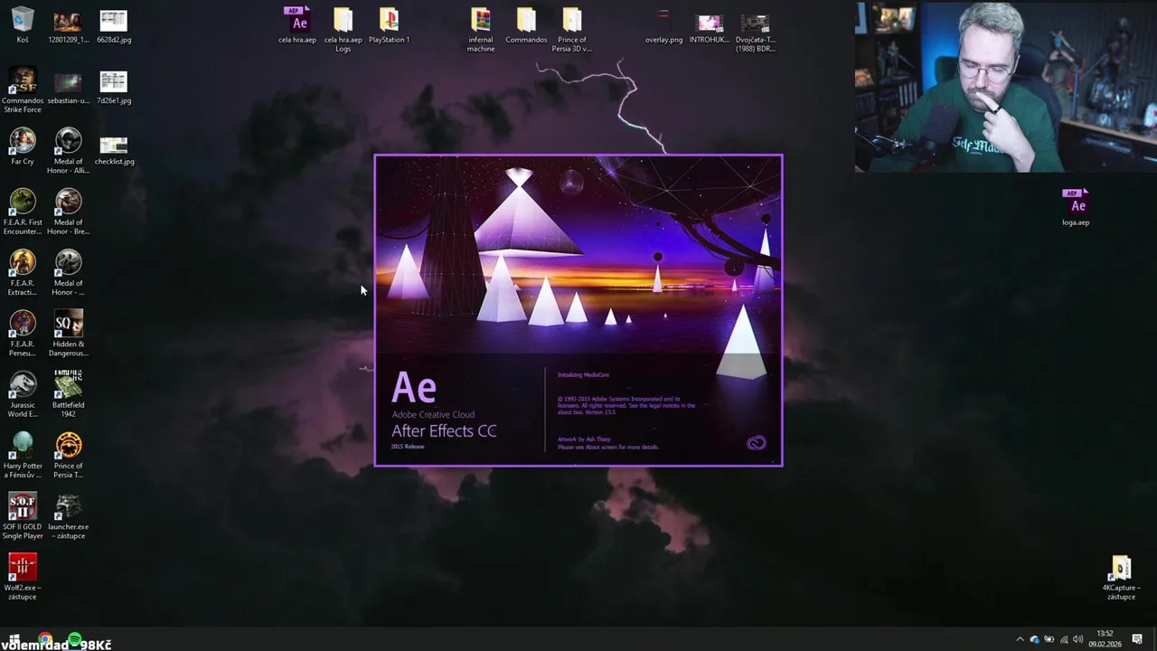Open Chrome from the taskbar
Viewport: 1157px width, 651px height.
point(44,639)
